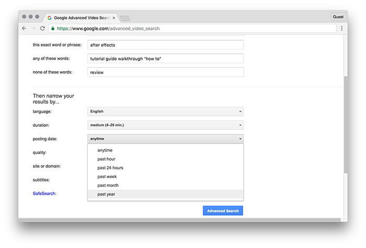Pick 'past week' posting date

[107, 176]
